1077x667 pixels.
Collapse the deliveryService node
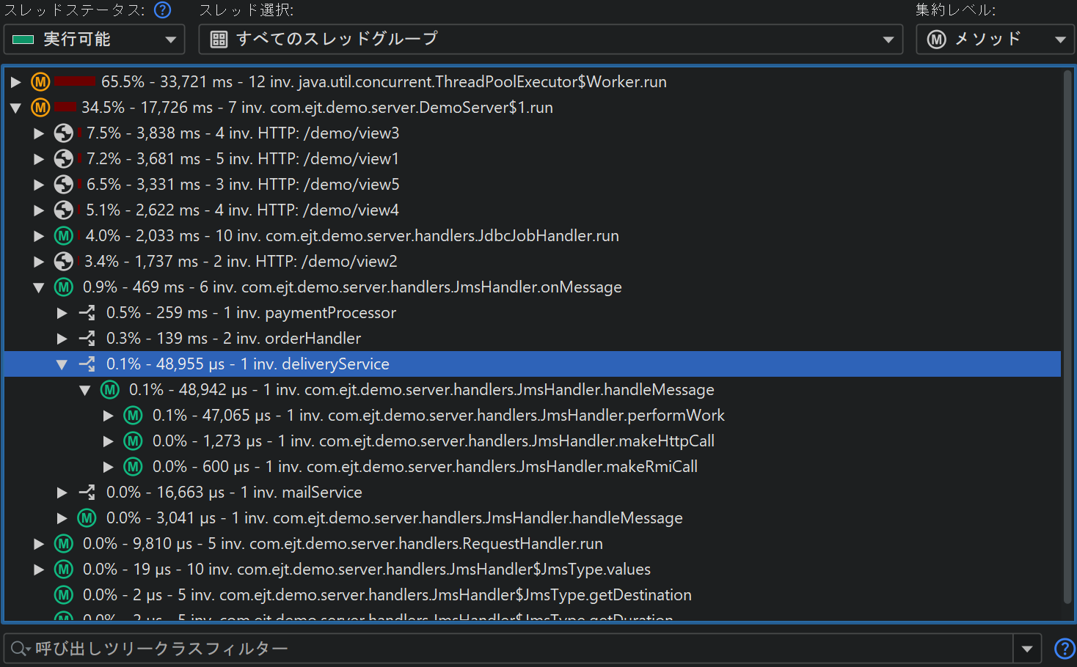pyautogui.click(x=62, y=364)
